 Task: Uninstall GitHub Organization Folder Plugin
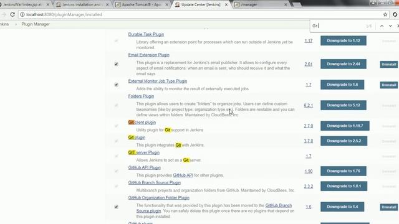tap(389, 207)
